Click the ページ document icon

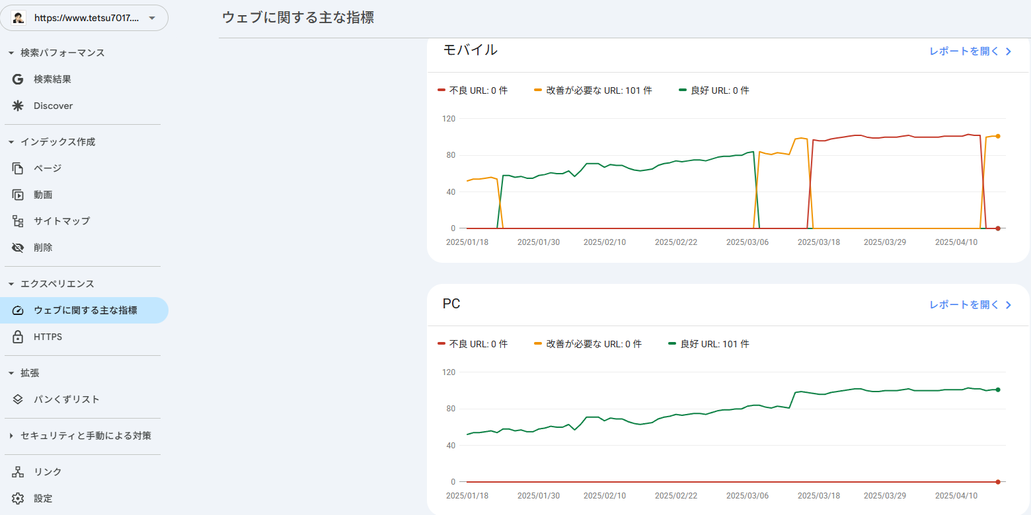coord(18,168)
